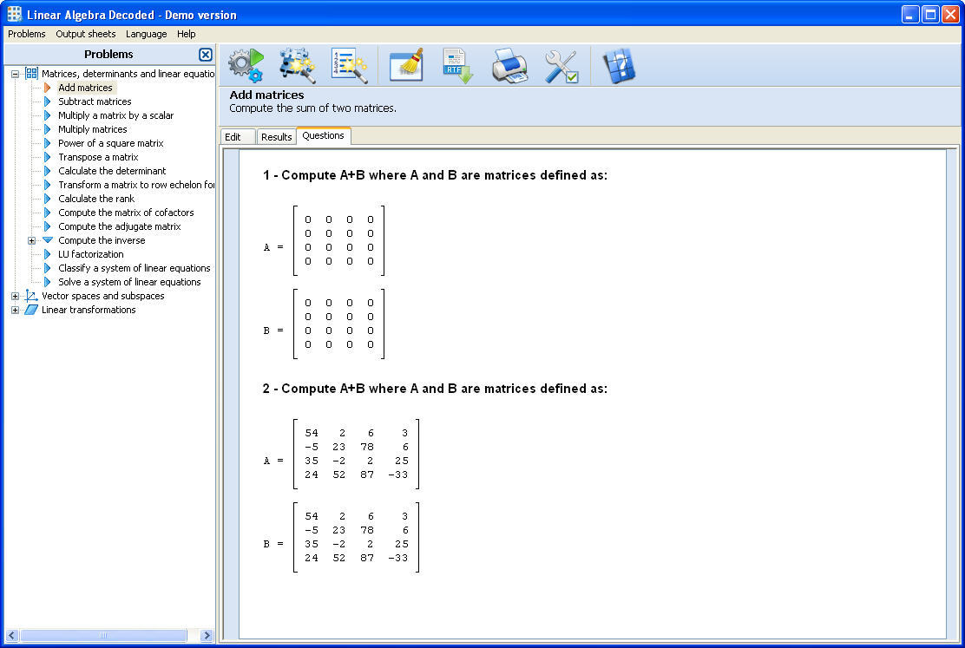The width and height of the screenshot is (965, 648).
Task: Collapse the Matrices, determinants tree node
Action: coord(16,74)
